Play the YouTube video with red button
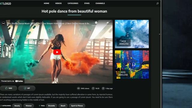The image size is (192, 108). coord(57,52)
